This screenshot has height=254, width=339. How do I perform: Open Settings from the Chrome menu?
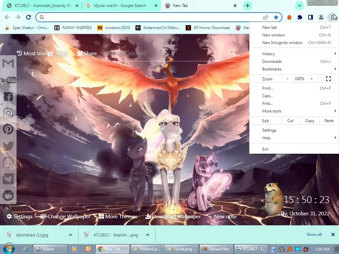[x=294, y=130]
